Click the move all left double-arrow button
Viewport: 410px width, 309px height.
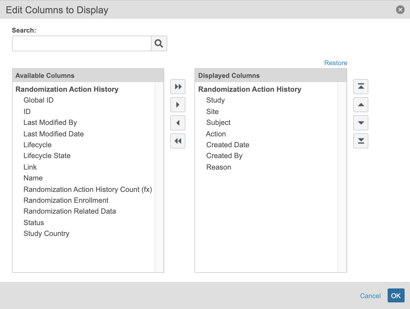pos(178,141)
